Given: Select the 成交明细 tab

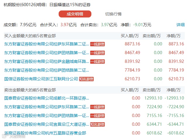Looking at the screenshot, I should (75, 14).
